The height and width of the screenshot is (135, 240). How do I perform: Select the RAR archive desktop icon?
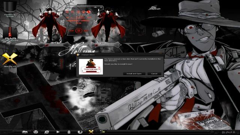(10, 34)
